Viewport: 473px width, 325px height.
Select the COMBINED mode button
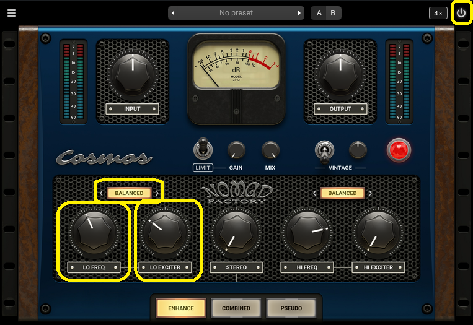click(236, 308)
